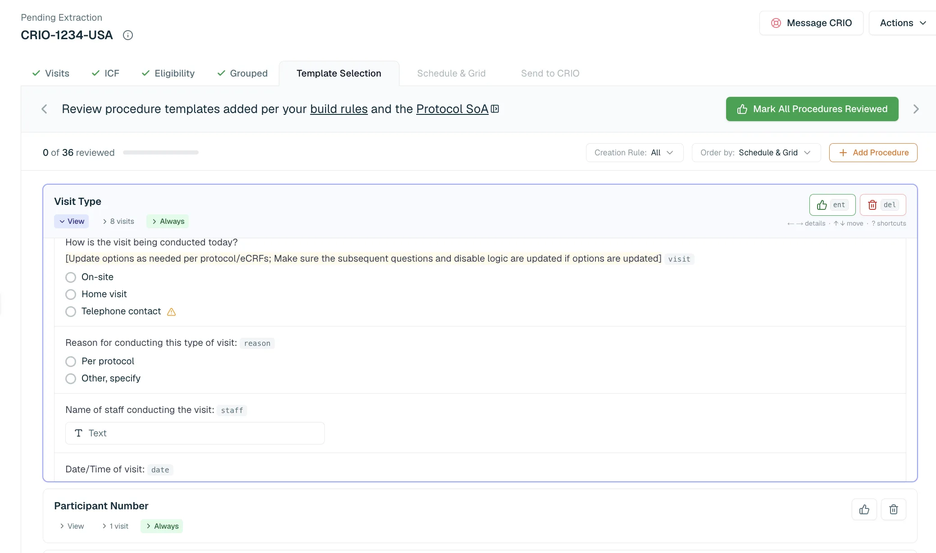Click the reason variable tag

pos(257,343)
